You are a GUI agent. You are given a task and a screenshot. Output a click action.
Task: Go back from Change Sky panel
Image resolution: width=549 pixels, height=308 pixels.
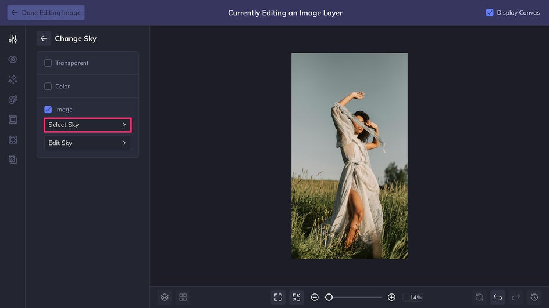pos(44,38)
